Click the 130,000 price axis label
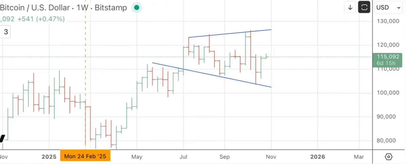Screen dimensions: 406x164 pos(388,21)
